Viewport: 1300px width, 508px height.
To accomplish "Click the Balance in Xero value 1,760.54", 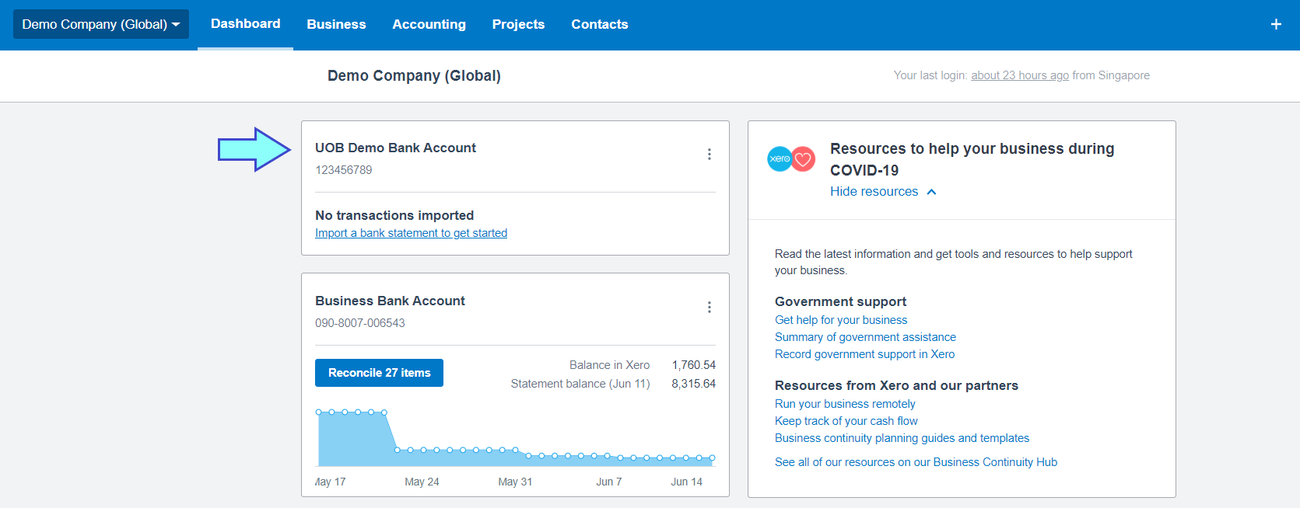I will (694, 365).
